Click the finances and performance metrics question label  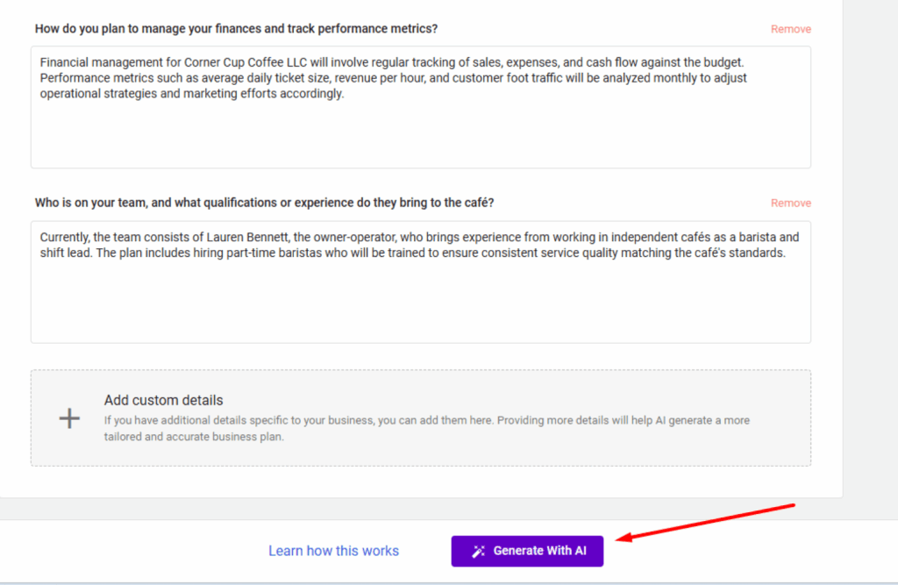[236, 29]
